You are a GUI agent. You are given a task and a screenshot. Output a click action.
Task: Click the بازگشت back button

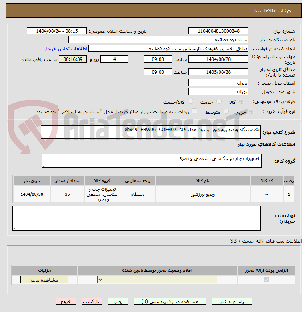(92, 302)
